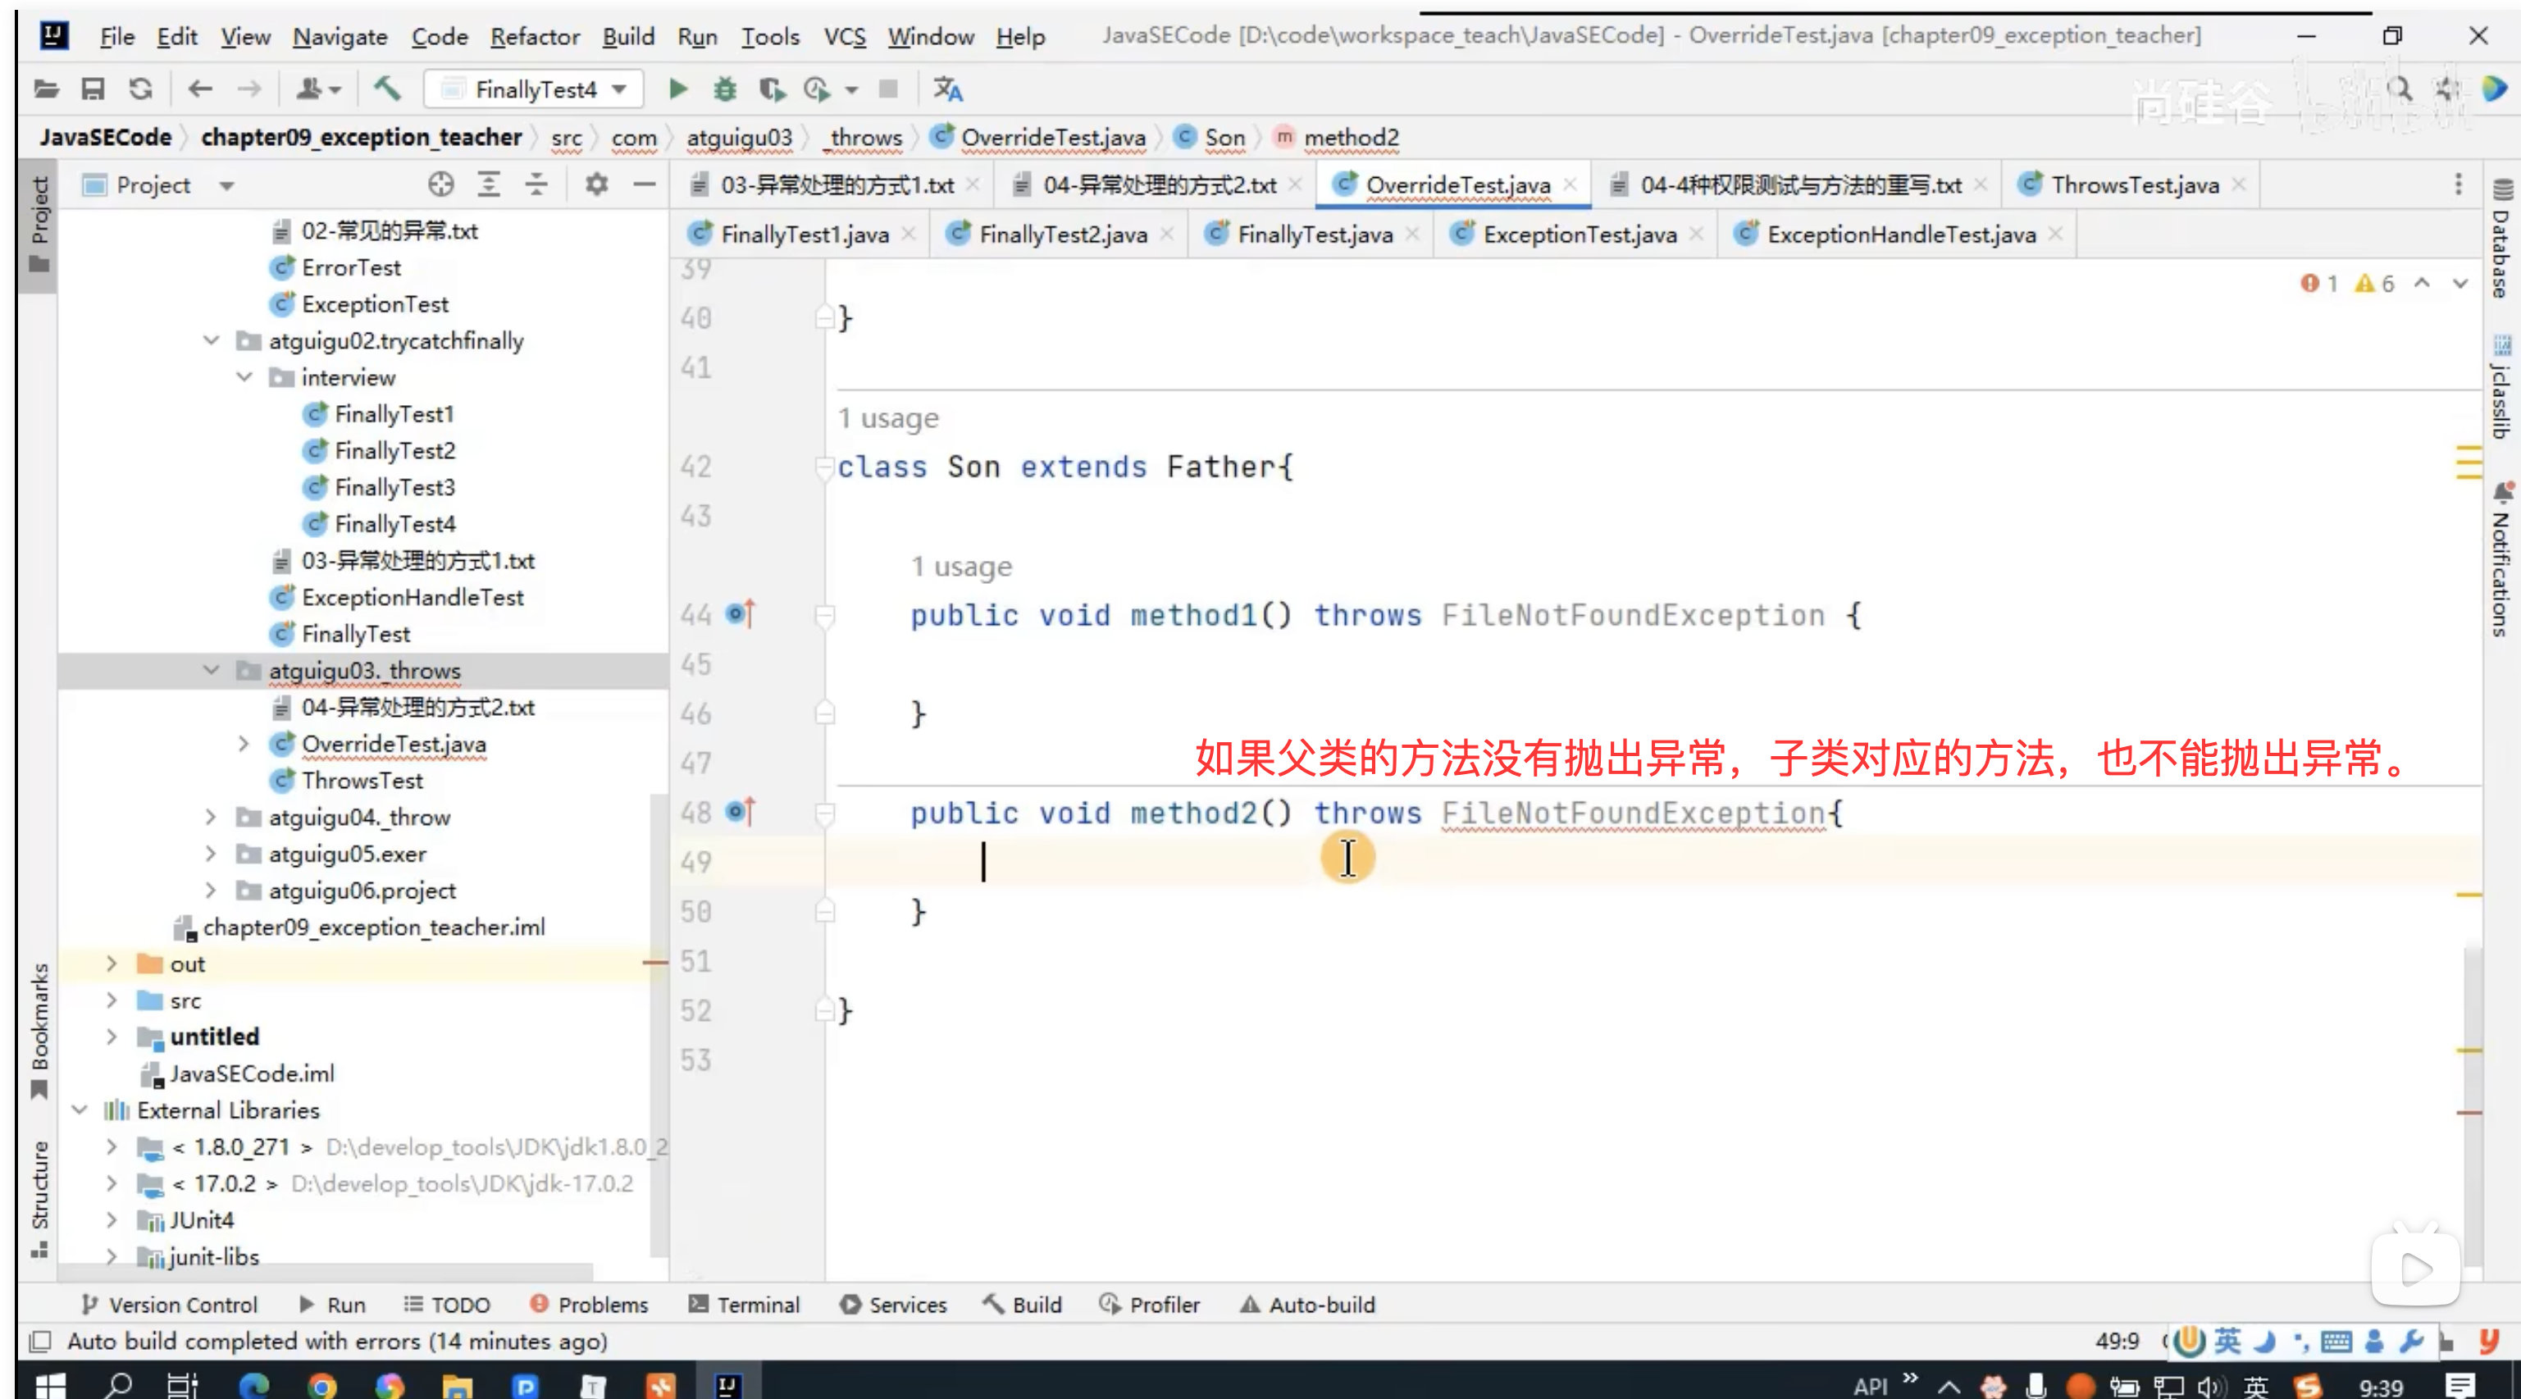Open the FinallyTest4 run configuration dropdown
This screenshot has height=1399, width=2521.
535,89
